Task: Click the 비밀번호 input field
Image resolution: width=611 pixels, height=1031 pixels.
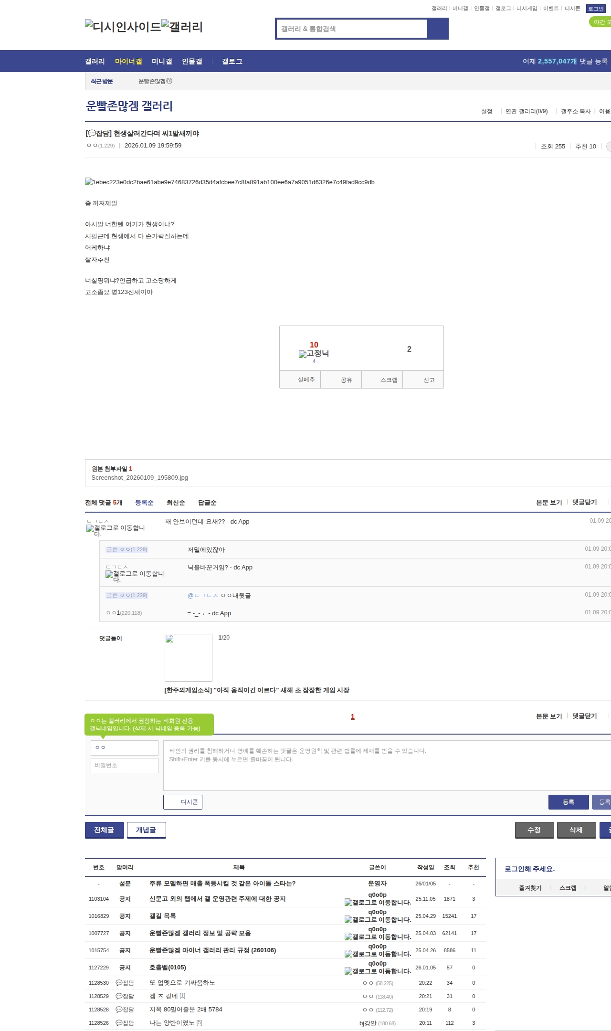Action: coord(125,765)
